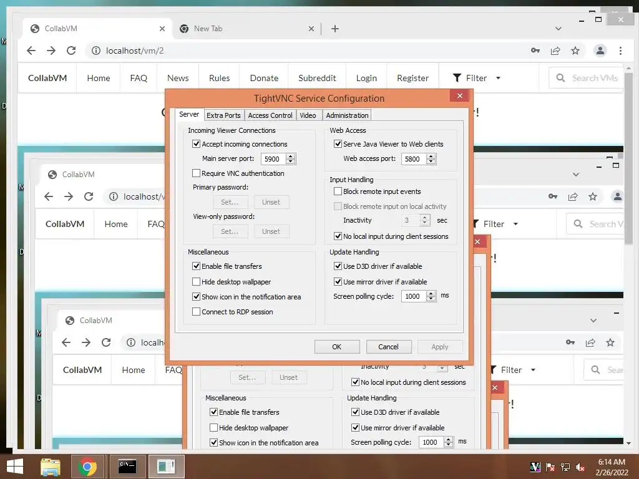Open saved passwords key icon in outer browser
The image size is (639, 479).
click(535, 51)
